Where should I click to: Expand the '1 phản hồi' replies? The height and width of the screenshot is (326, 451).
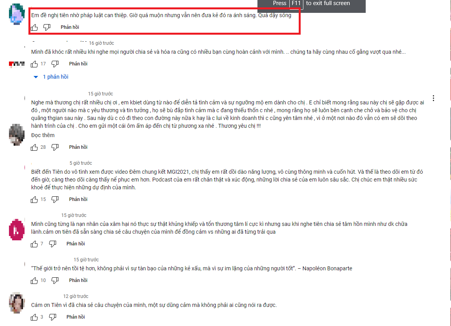pos(51,77)
